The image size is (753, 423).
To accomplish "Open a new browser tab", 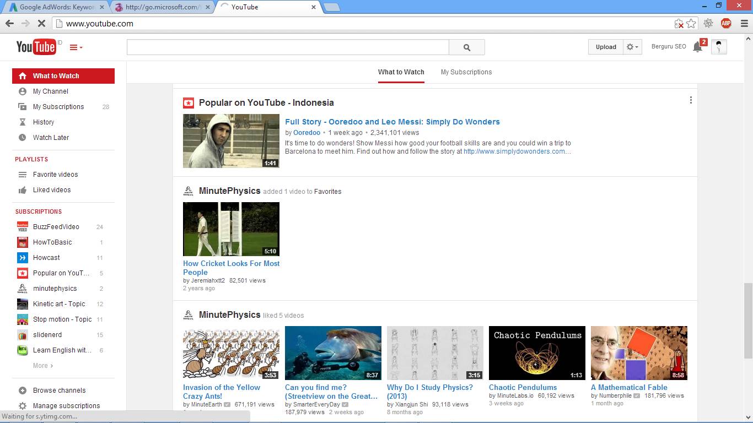I will tap(331, 7).
